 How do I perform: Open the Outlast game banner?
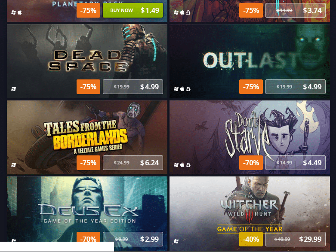click(x=250, y=61)
